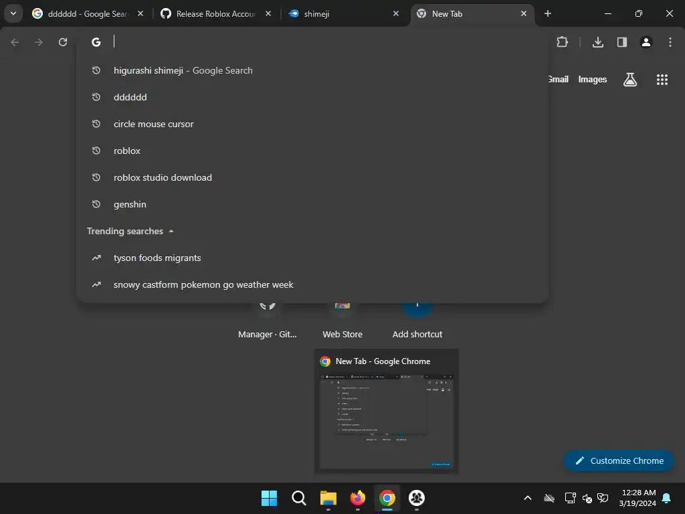Select the dddddd history suggestion
The image size is (685, 514).
(x=312, y=97)
